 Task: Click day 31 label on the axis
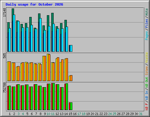coord(141,114)
